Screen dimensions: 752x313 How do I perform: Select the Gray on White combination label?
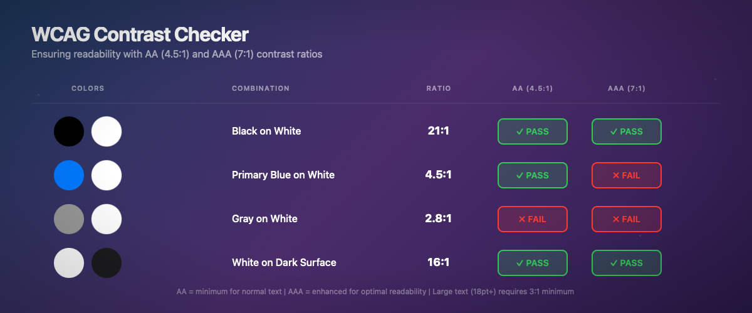264,219
